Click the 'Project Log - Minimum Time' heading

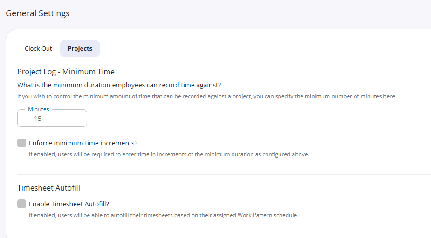coord(66,72)
